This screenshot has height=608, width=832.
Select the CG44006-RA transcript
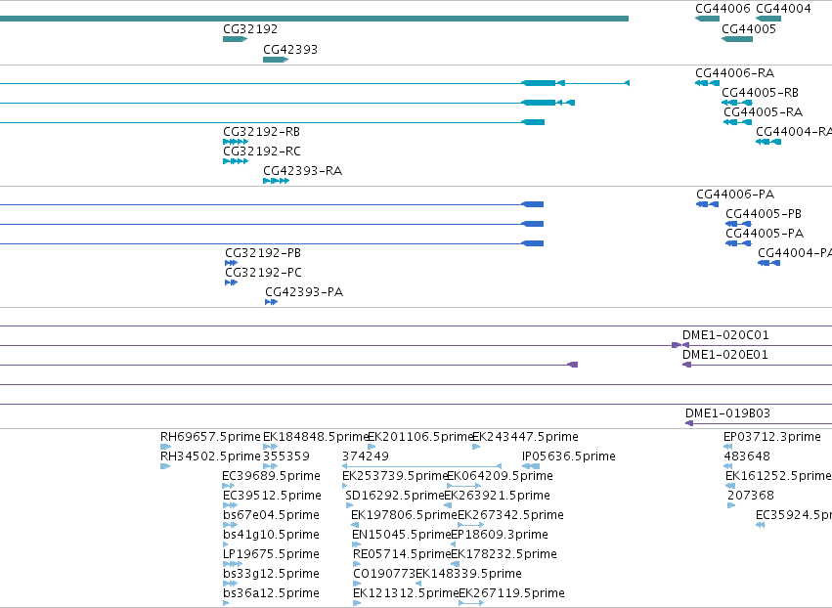(x=707, y=83)
